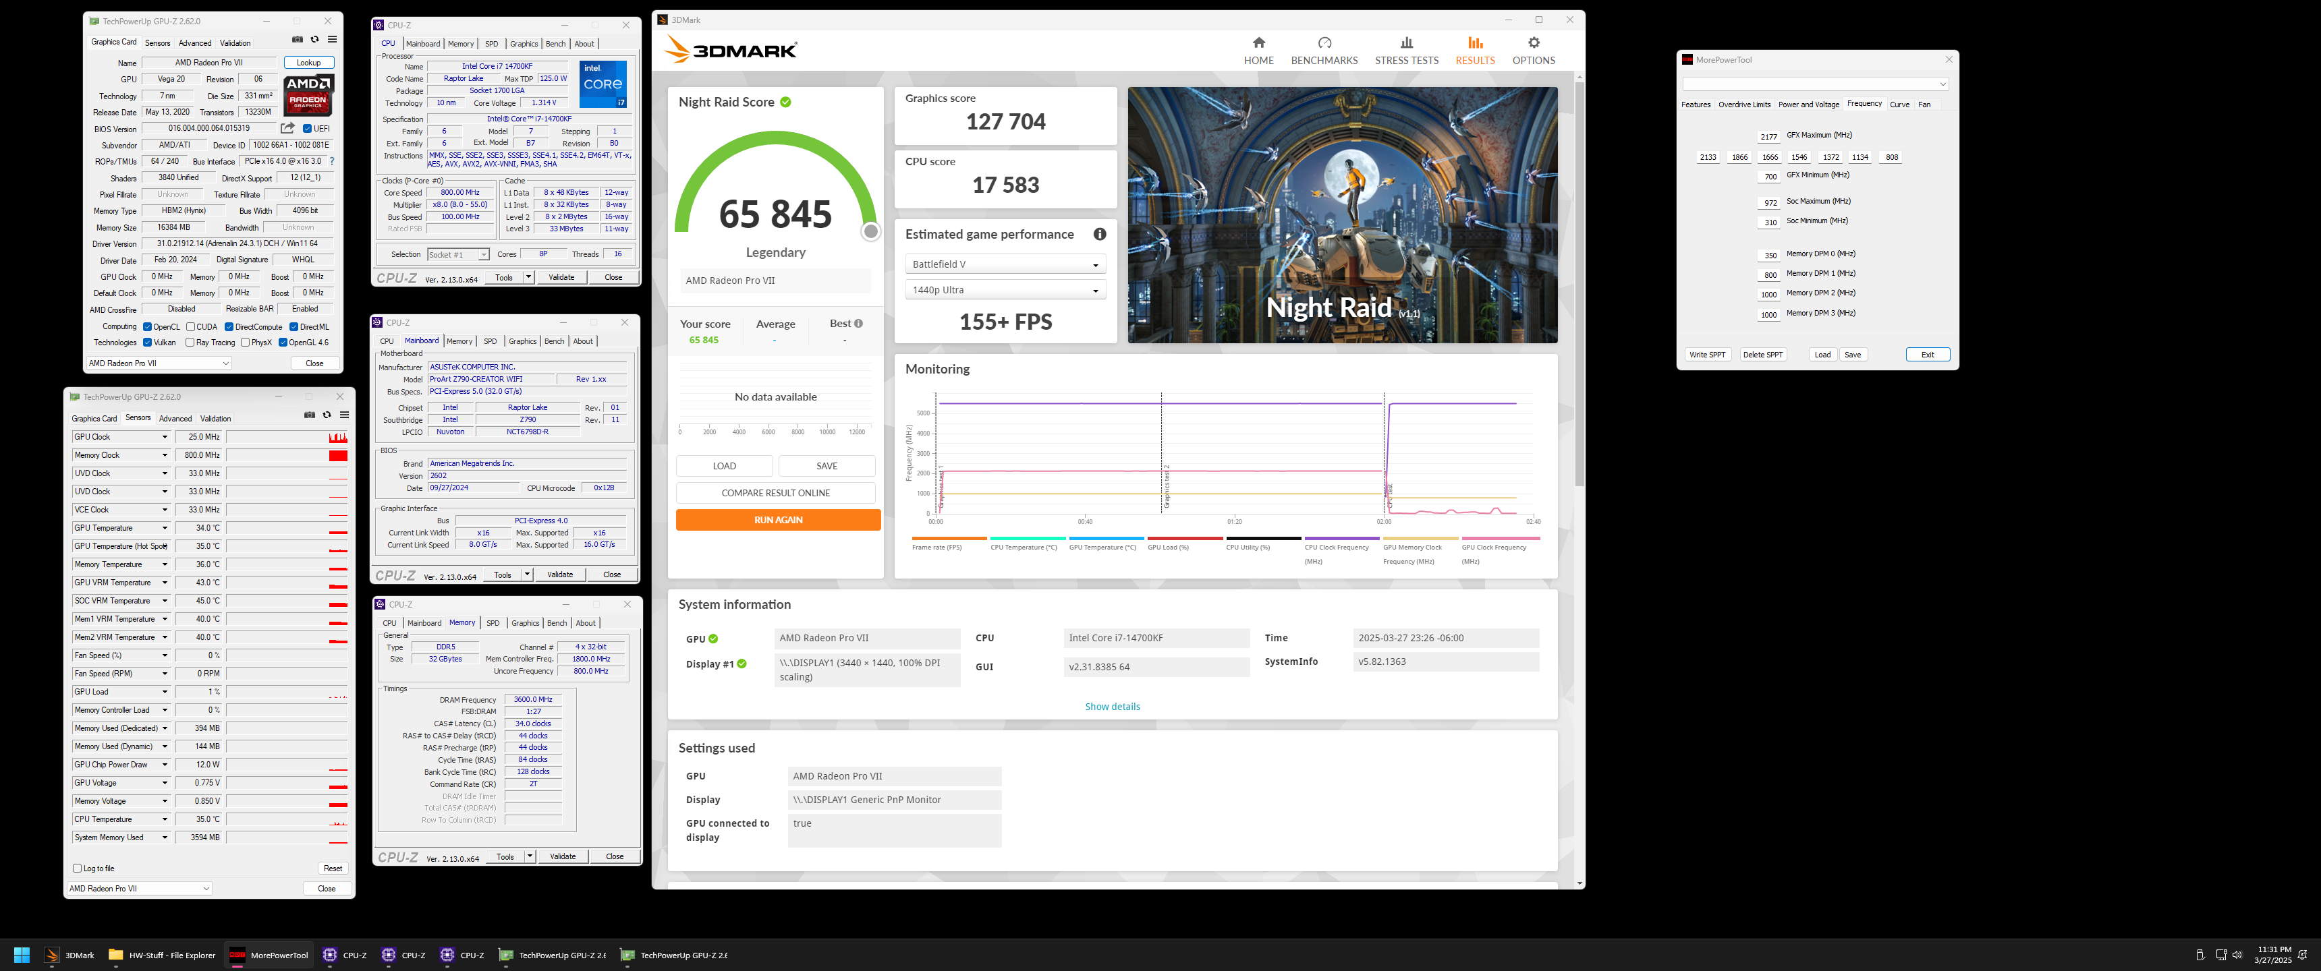This screenshot has height=971, width=2321.
Task: Click BIOS export share icon in GPU-Z
Action: pos(287,128)
